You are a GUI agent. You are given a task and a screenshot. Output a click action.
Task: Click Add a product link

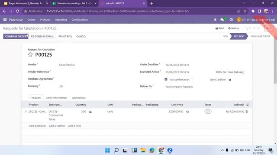37,126
